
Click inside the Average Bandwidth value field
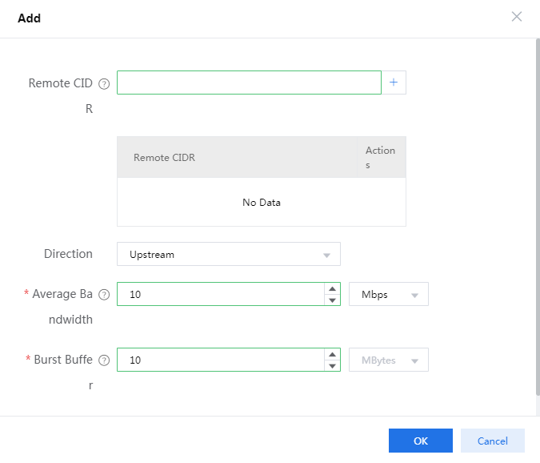pyautogui.click(x=220, y=295)
